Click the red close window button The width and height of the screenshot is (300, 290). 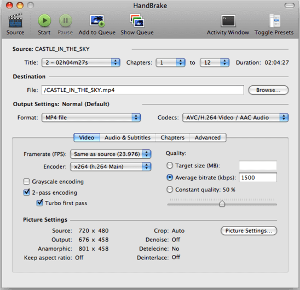tap(9, 5)
